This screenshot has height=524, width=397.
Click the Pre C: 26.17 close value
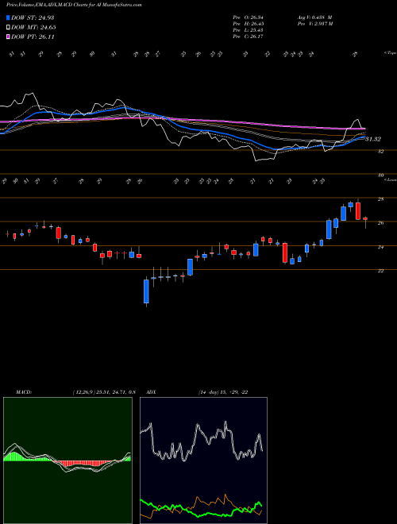click(249, 36)
